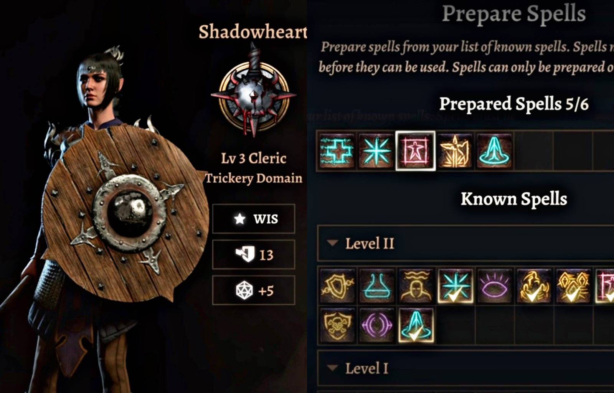Select the golden plant prepared spell icon
The width and height of the screenshot is (614, 393).
(455, 151)
